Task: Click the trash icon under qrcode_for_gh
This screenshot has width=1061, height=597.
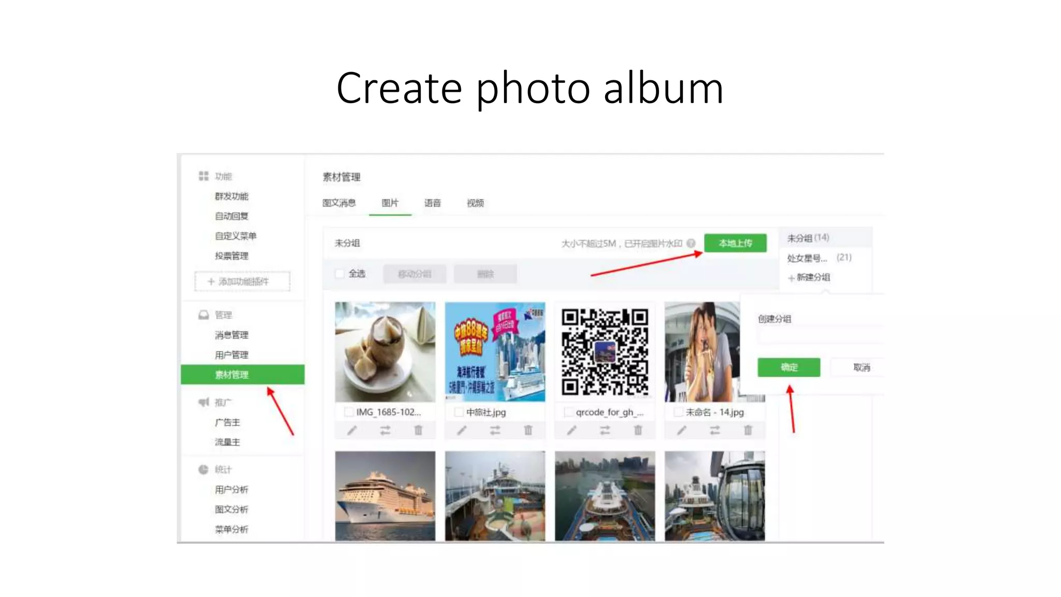Action: click(x=638, y=431)
